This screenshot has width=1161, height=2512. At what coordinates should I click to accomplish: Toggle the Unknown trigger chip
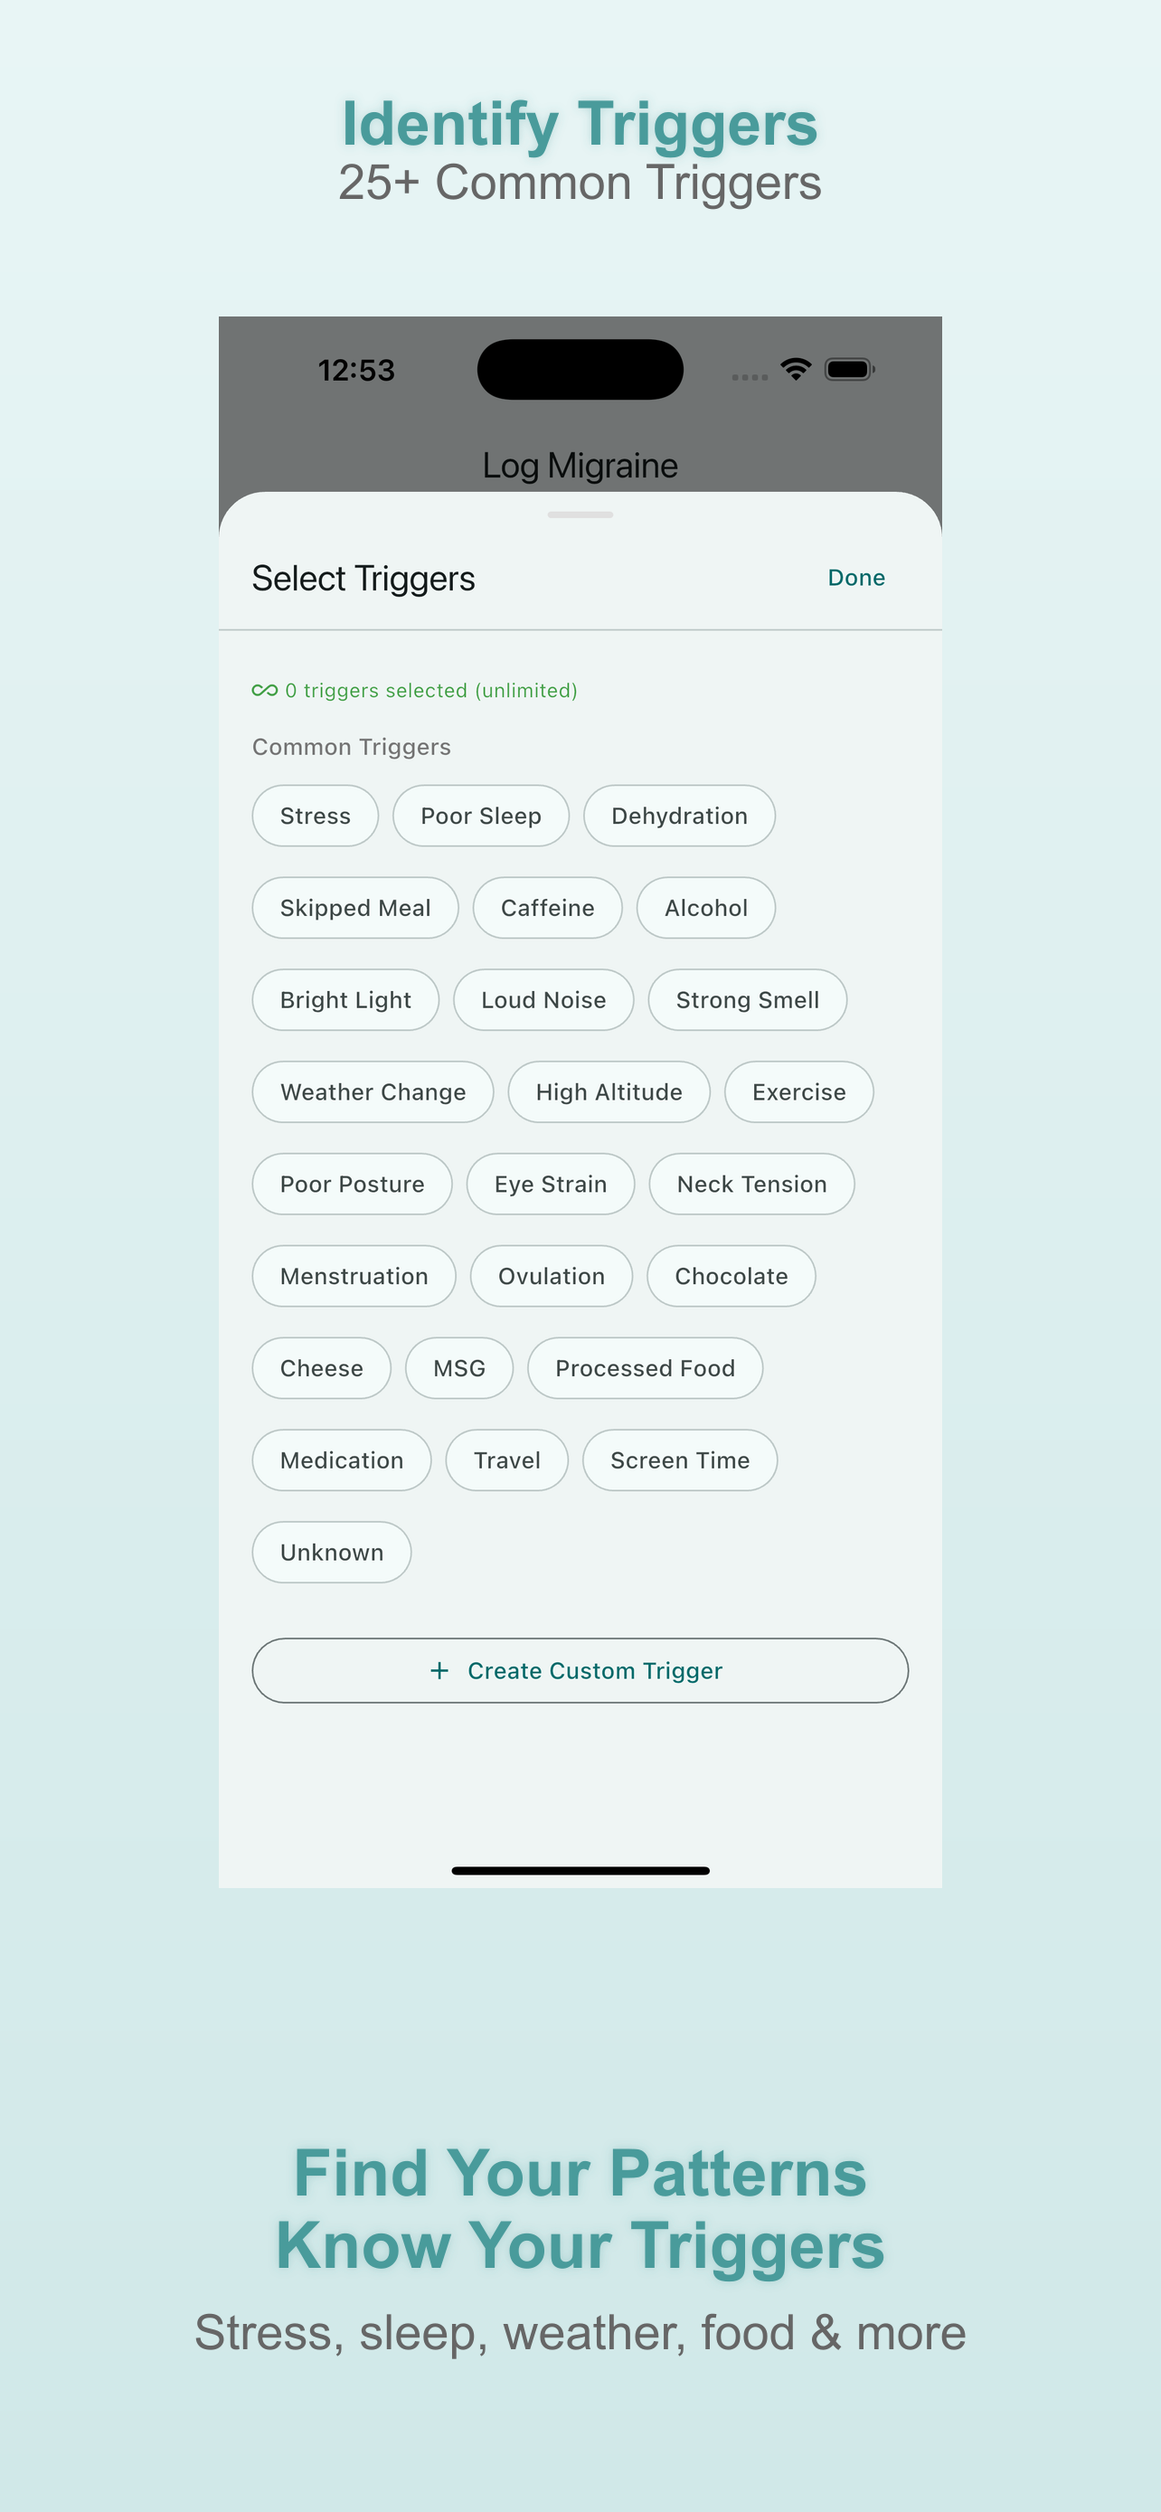click(332, 1553)
